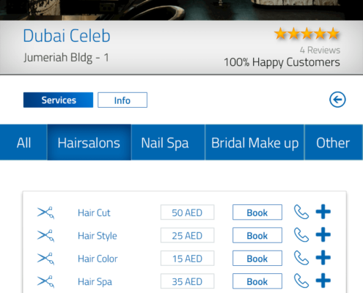
Task: Click the back arrow circle icon
Action: [x=337, y=100]
